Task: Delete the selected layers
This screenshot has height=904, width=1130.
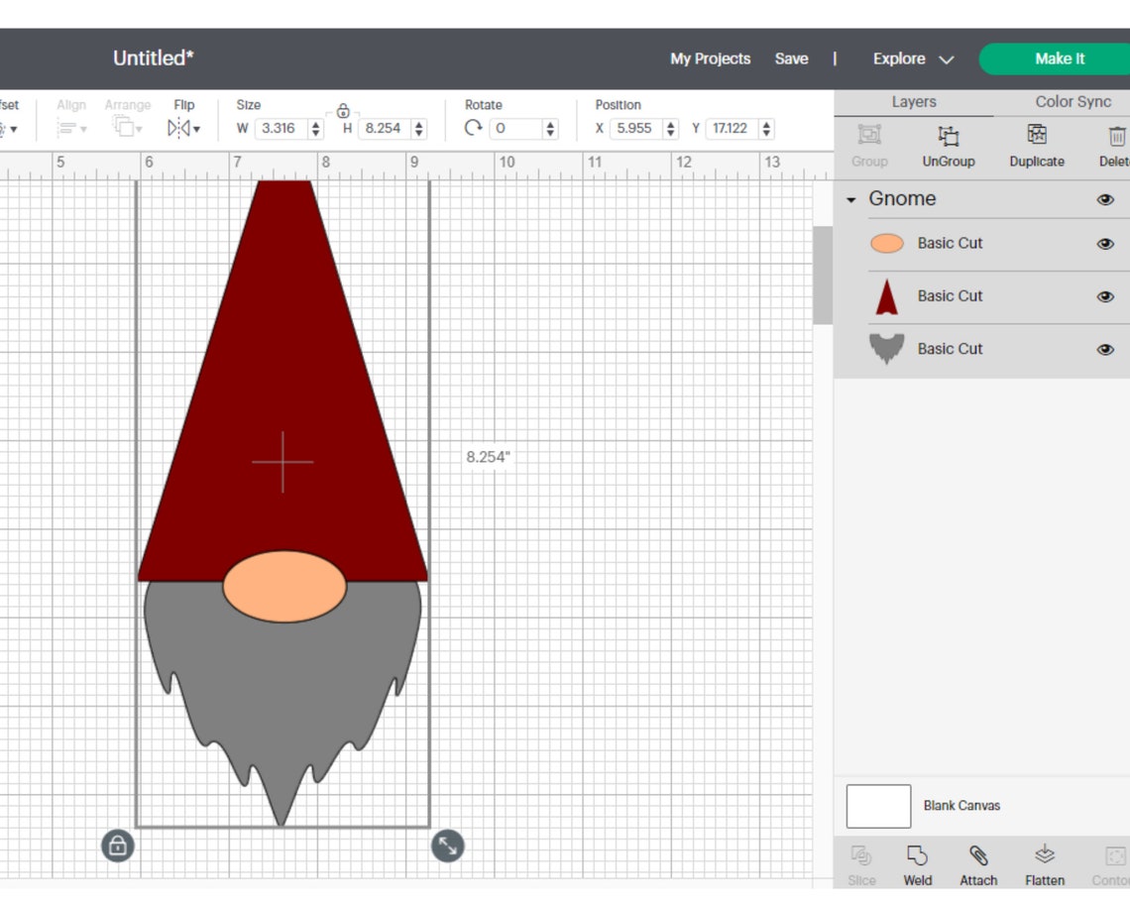Action: tap(1115, 147)
